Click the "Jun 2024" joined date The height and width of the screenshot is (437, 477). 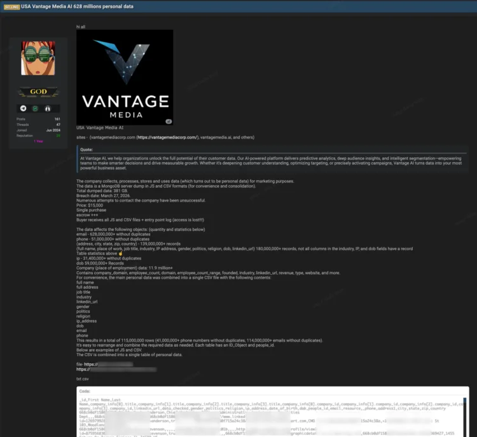click(53, 130)
